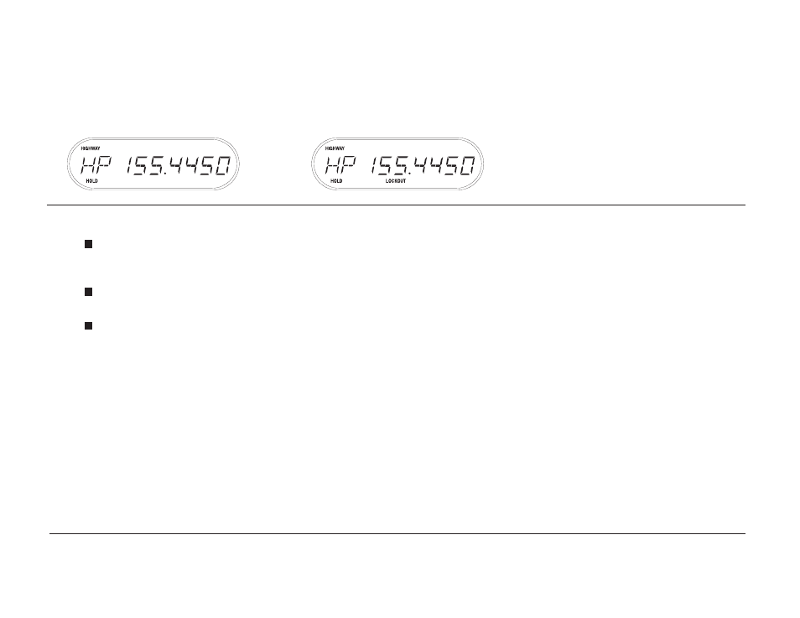
Task: Click the leading 1 digit on the right display
Action: click(x=373, y=165)
